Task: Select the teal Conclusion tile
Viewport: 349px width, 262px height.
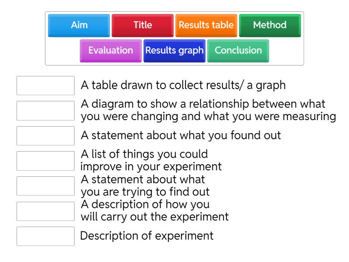Action: click(x=238, y=51)
